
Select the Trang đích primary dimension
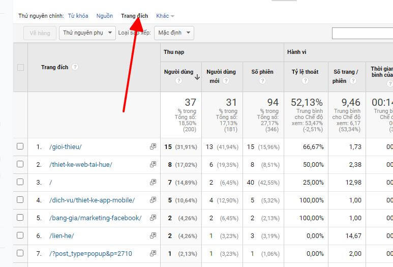click(x=134, y=16)
